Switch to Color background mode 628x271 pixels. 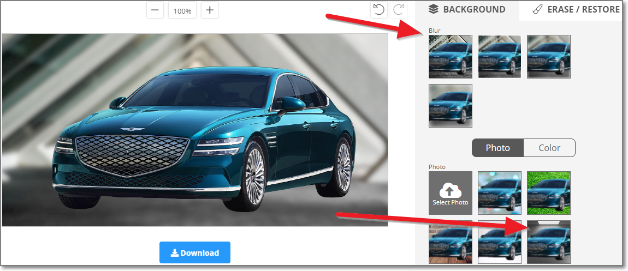549,148
